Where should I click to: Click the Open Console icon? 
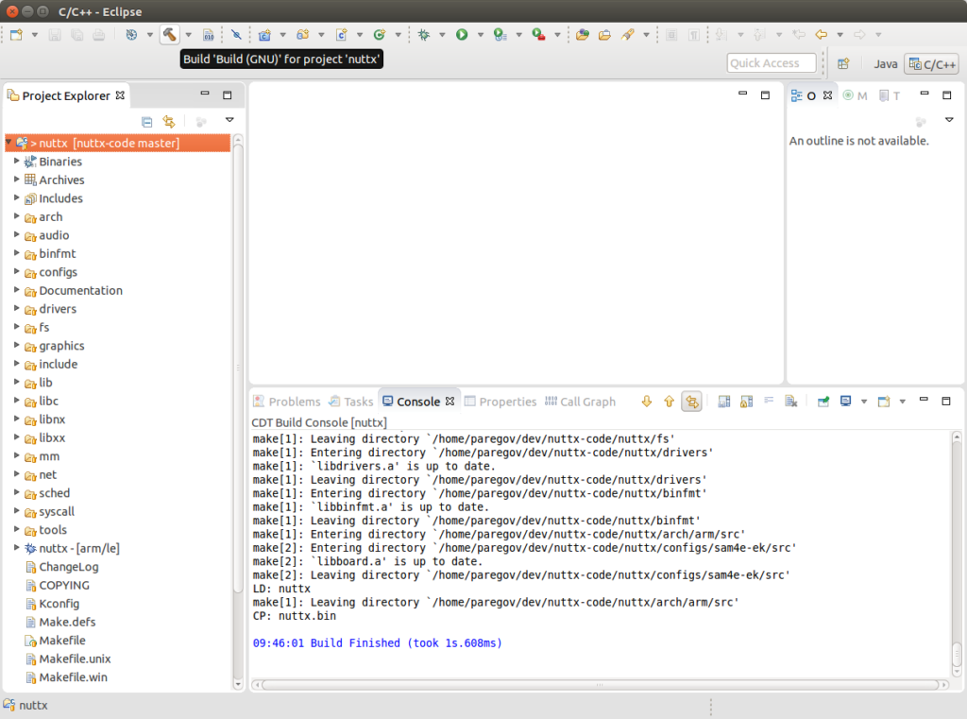coord(884,402)
